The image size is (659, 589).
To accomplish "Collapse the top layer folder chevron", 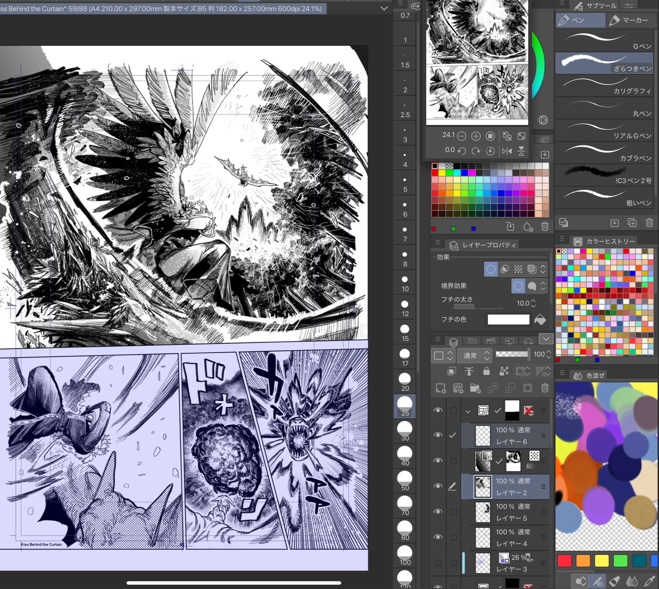I will click(468, 411).
